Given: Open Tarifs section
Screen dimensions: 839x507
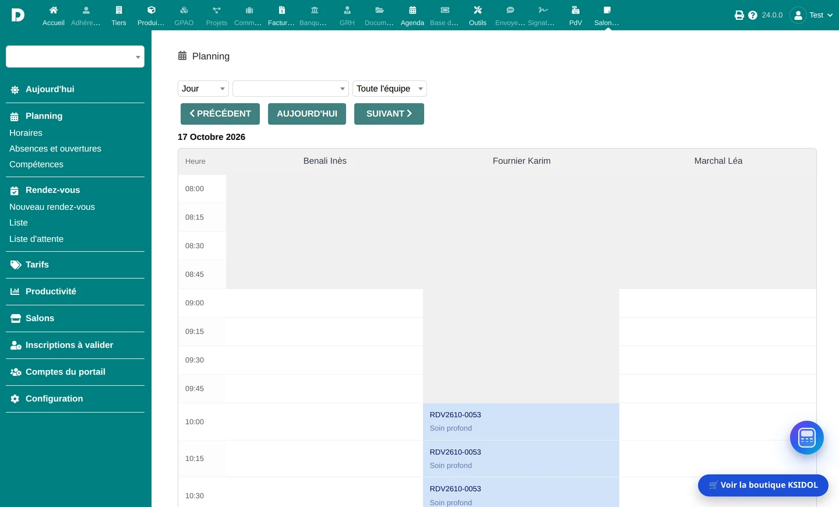Looking at the screenshot, I should (37, 265).
